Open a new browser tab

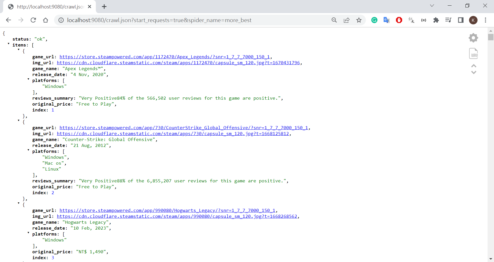pos(104,7)
